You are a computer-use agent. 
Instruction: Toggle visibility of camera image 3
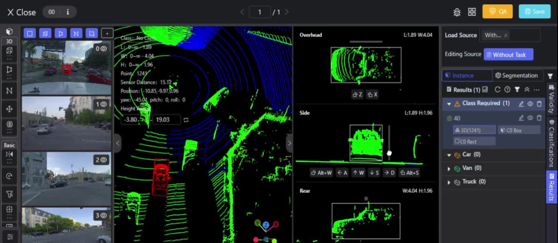[104, 216]
